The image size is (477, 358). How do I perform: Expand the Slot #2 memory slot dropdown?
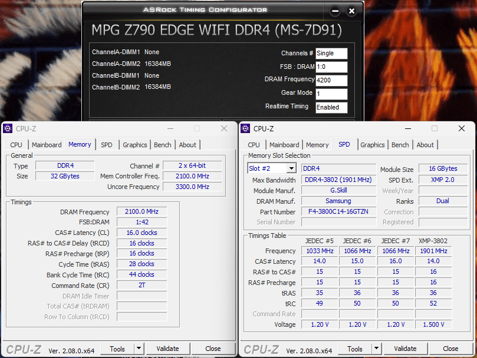[291, 168]
